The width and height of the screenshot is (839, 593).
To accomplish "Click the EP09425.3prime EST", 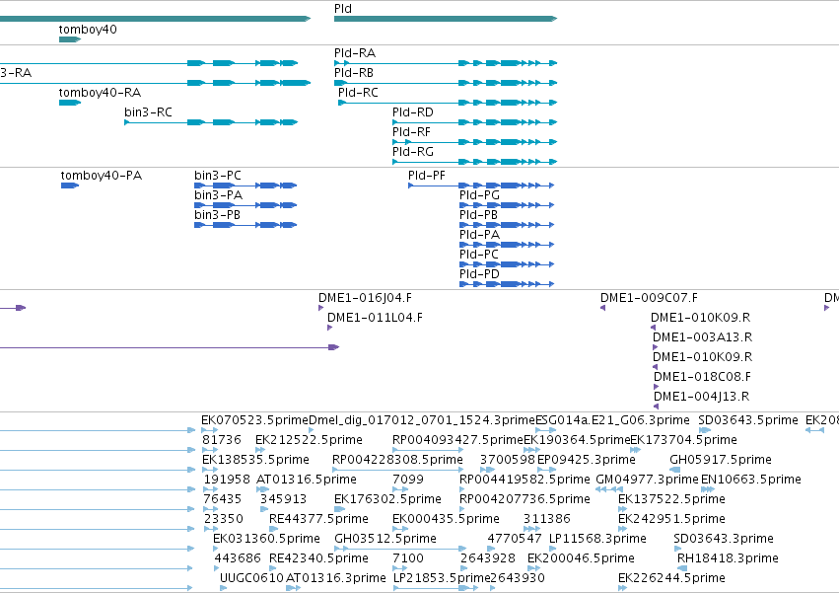I will 546,470.
